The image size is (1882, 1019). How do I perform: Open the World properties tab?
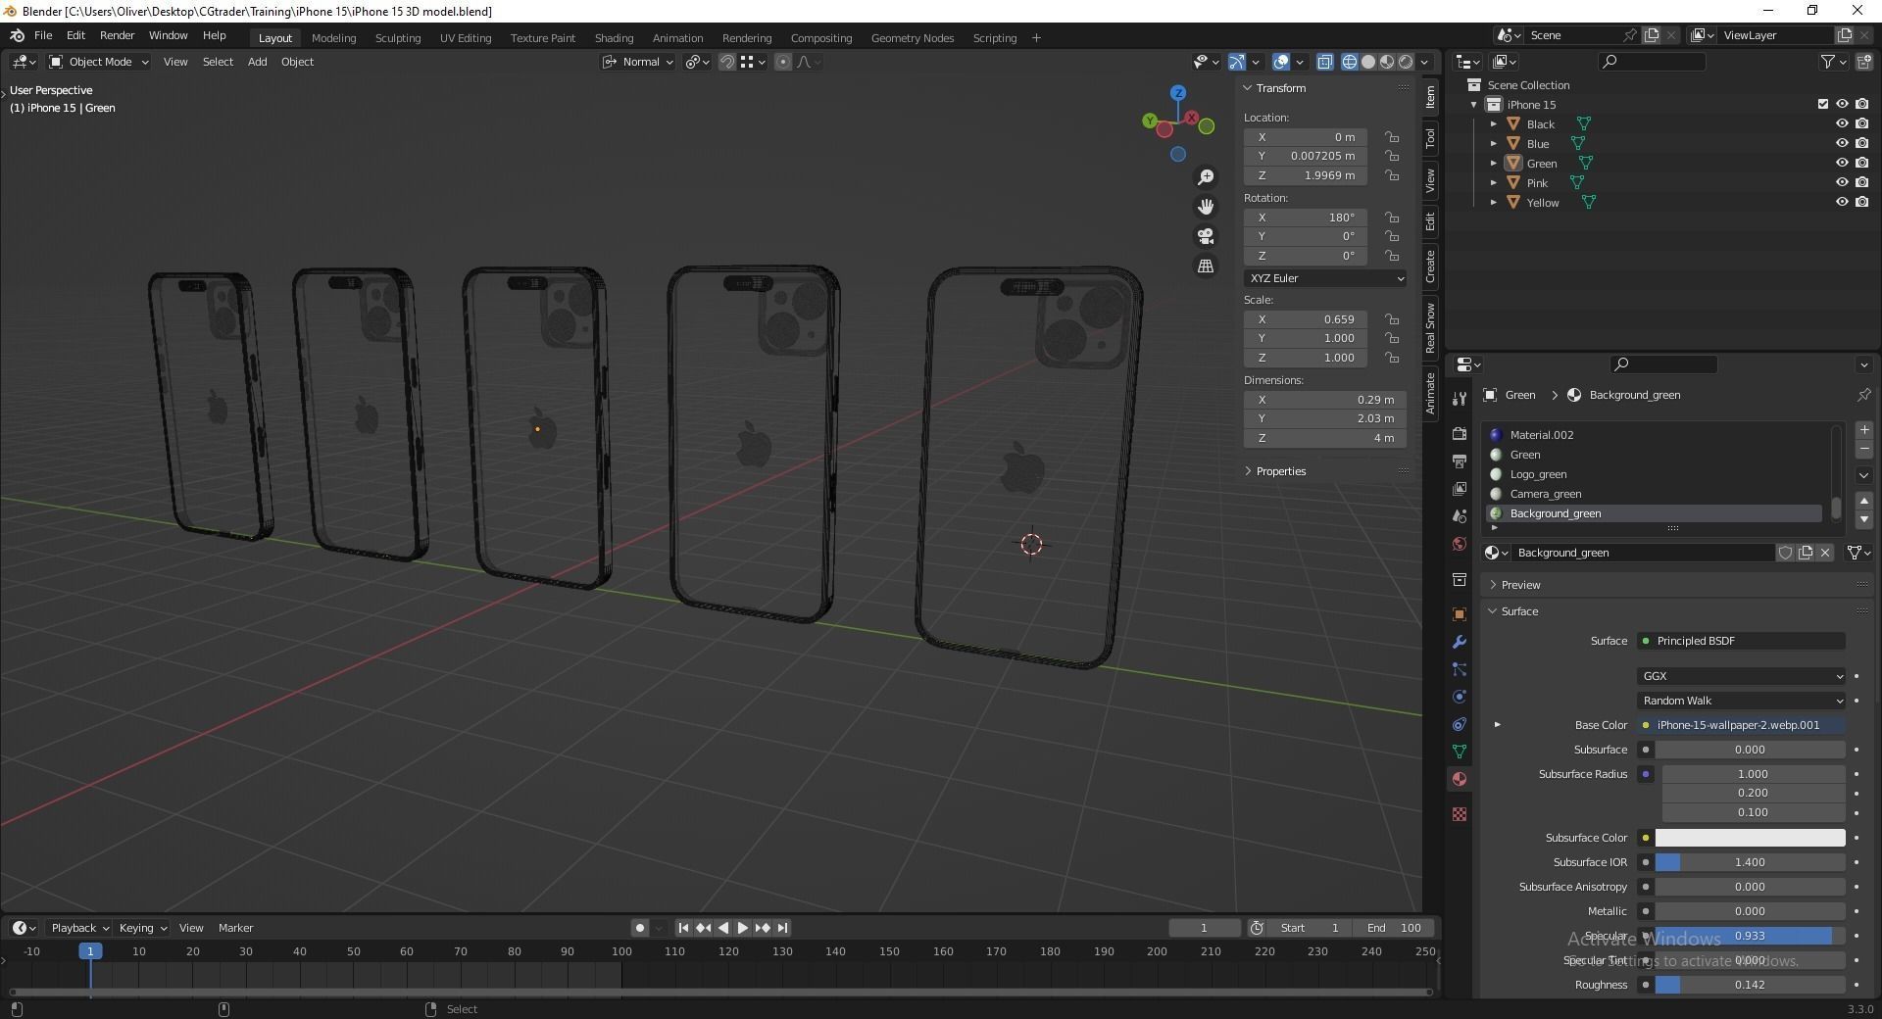(1460, 544)
